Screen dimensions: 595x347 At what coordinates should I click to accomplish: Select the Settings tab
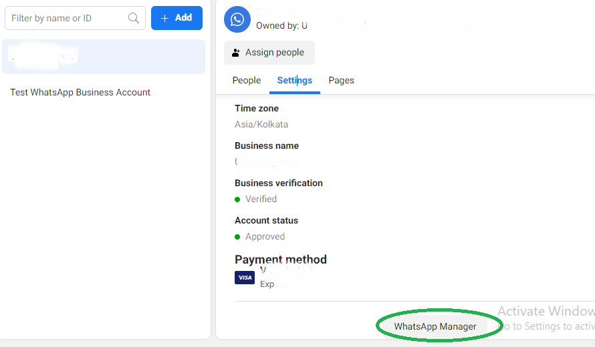pos(294,80)
